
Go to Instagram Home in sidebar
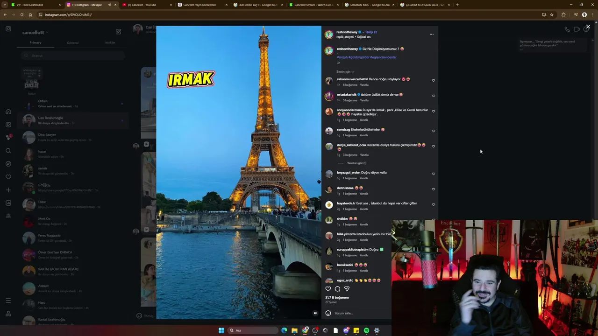pyautogui.click(x=8, y=112)
